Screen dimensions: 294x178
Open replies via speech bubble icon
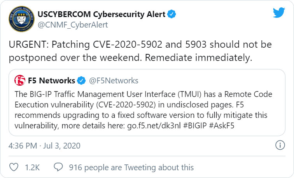coord(58,167)
